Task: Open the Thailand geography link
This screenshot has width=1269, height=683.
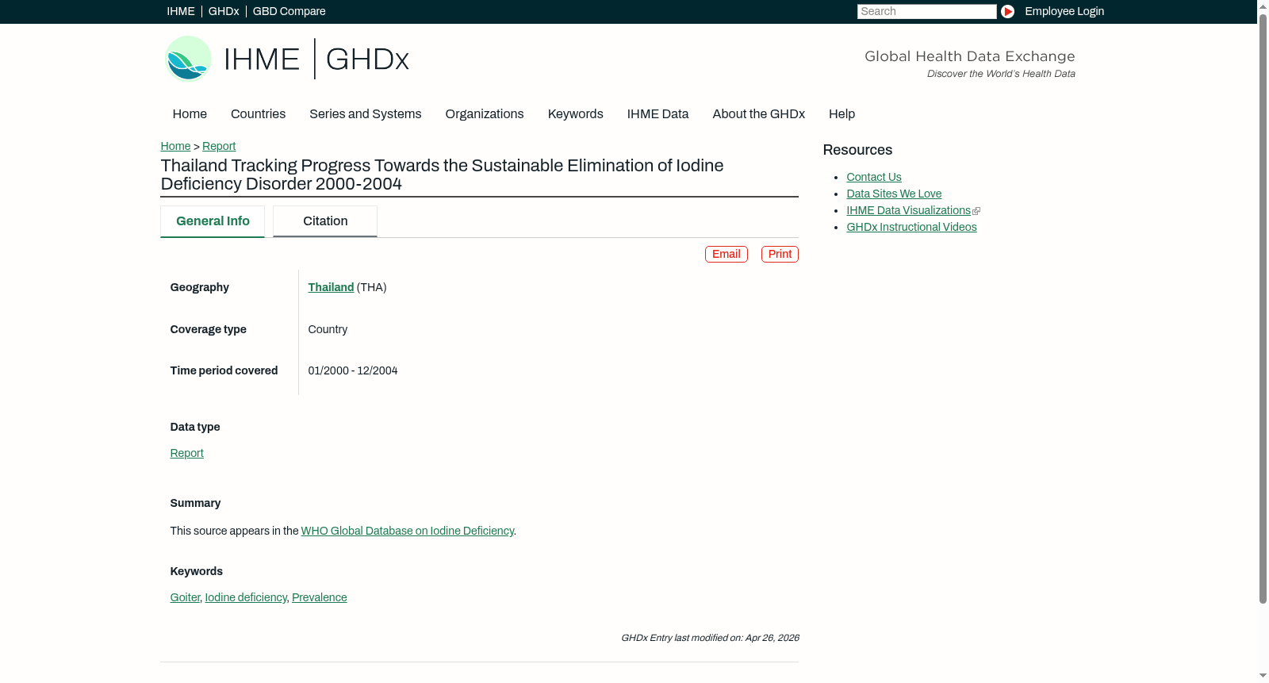Action: pyautogui.click(x=331, y=287)
